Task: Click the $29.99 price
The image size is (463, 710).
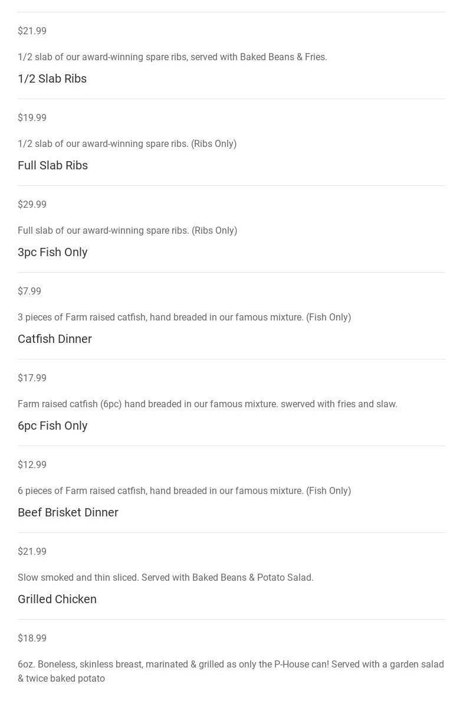Action: [x=32, y=204]
